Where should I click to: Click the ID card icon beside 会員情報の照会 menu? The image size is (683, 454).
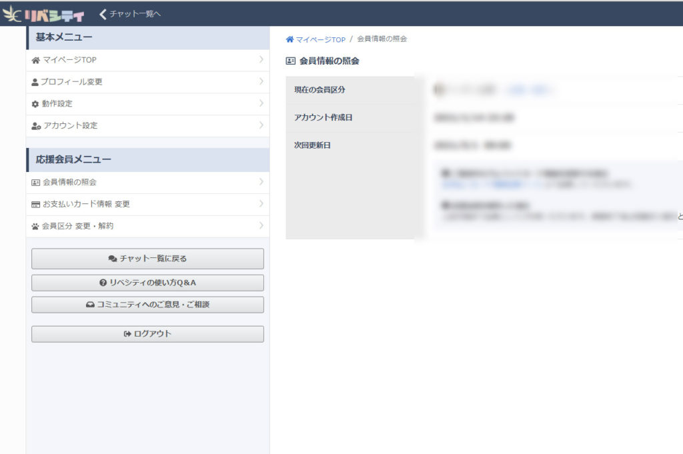tap(35, 182)
